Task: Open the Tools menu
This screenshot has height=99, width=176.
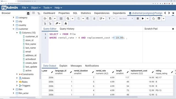Action: [48, 8]
